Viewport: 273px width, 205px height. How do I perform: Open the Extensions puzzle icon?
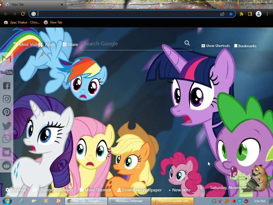coord(242,14)
